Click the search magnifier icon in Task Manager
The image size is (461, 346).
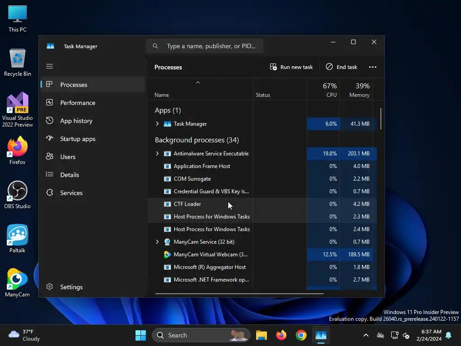click(x=155, y=46)
